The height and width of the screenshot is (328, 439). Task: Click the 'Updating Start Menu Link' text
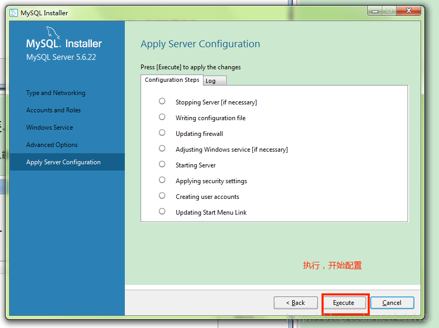(211, 213)
